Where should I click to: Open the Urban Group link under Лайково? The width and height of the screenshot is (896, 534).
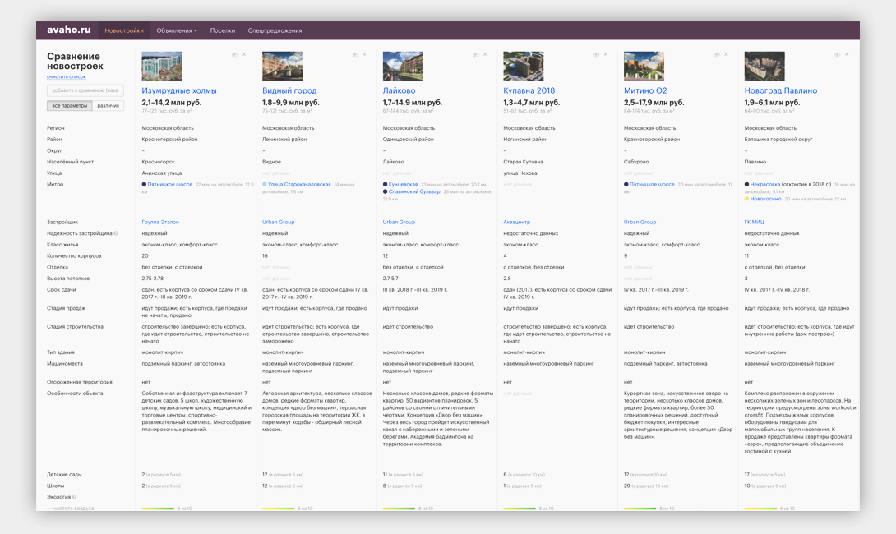(399, 222)
